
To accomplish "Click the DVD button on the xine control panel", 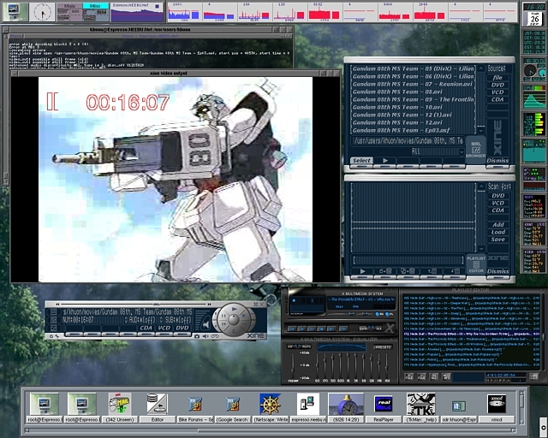I will coord(182,328).
